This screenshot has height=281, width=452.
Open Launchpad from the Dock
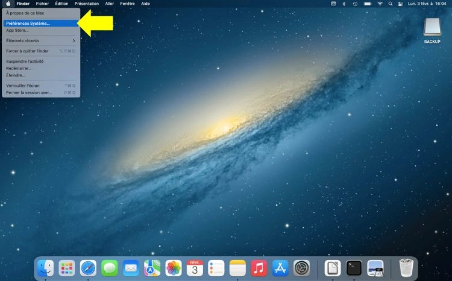66,268
